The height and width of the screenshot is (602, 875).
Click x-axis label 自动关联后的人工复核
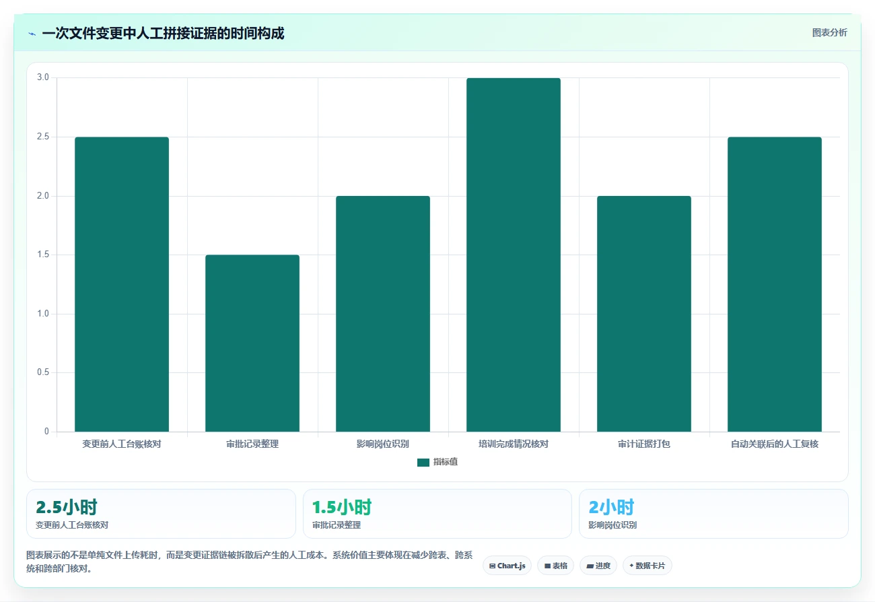tap(775, 444)
